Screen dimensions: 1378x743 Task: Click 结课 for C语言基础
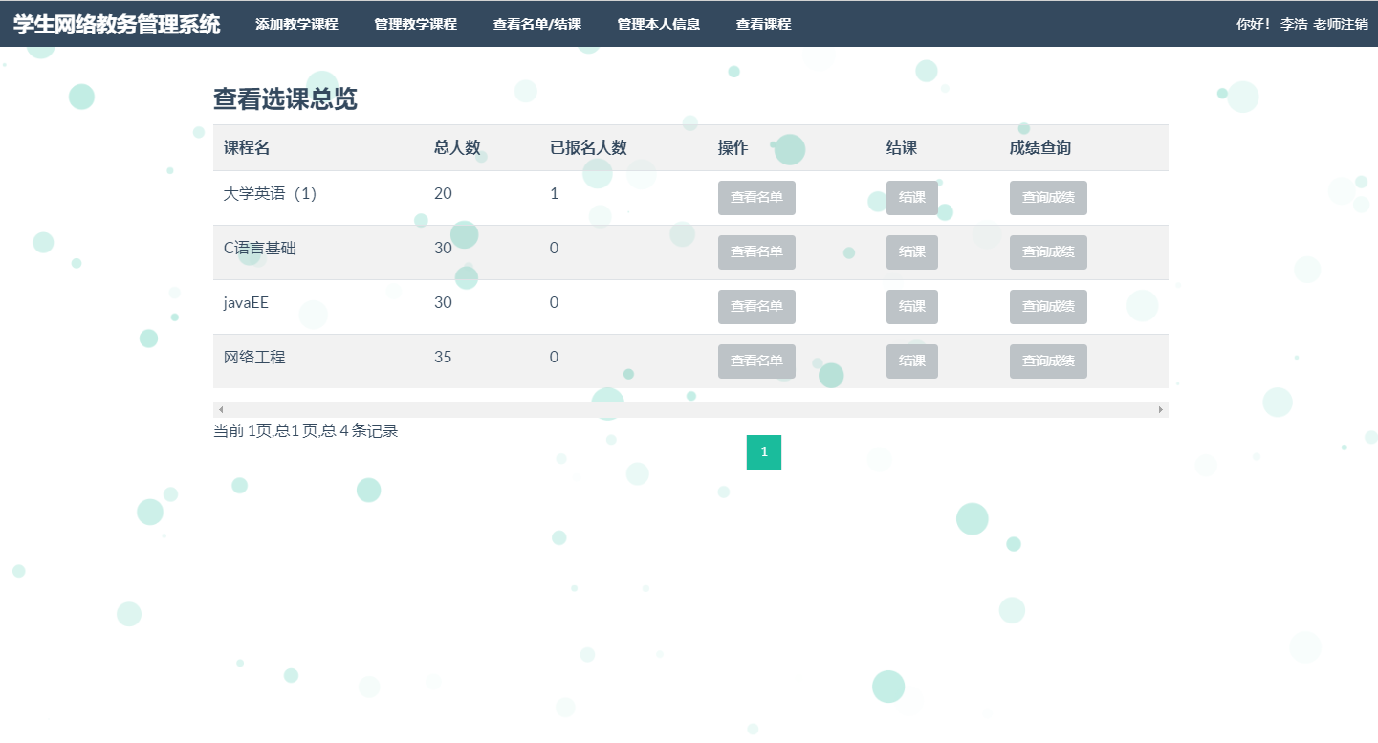coord(911,251)
